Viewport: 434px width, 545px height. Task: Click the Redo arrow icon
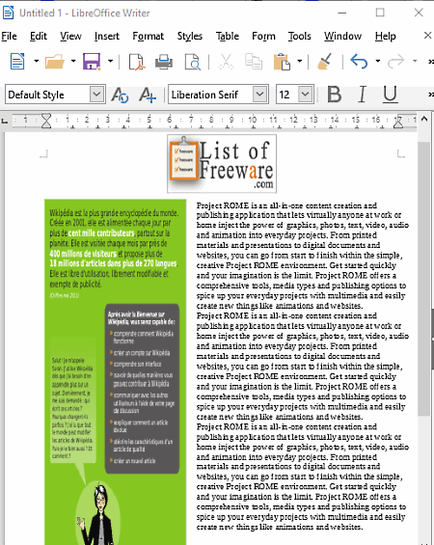(x=396, y=62)
